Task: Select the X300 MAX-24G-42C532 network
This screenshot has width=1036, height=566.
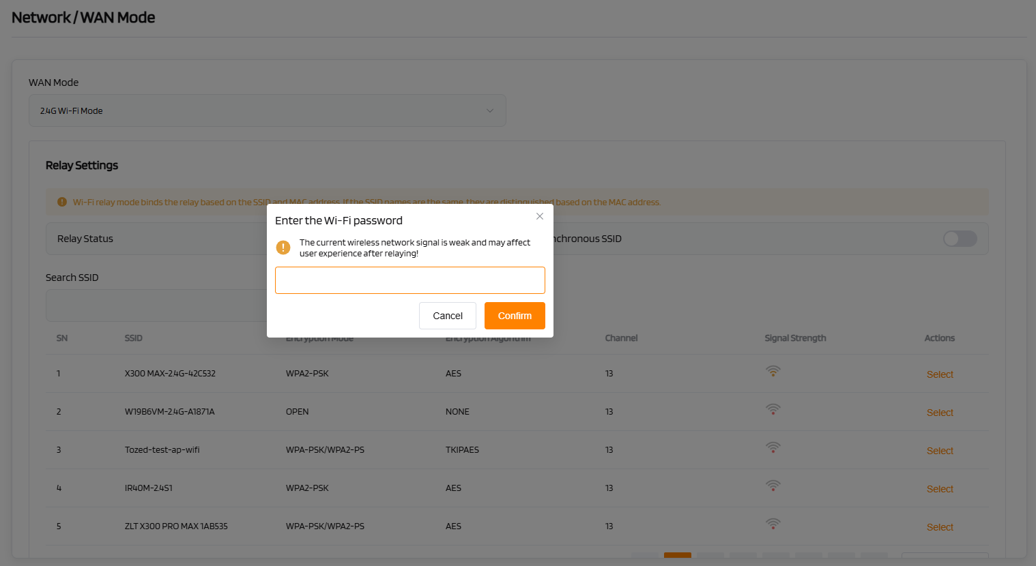Action: coord(940,374)
